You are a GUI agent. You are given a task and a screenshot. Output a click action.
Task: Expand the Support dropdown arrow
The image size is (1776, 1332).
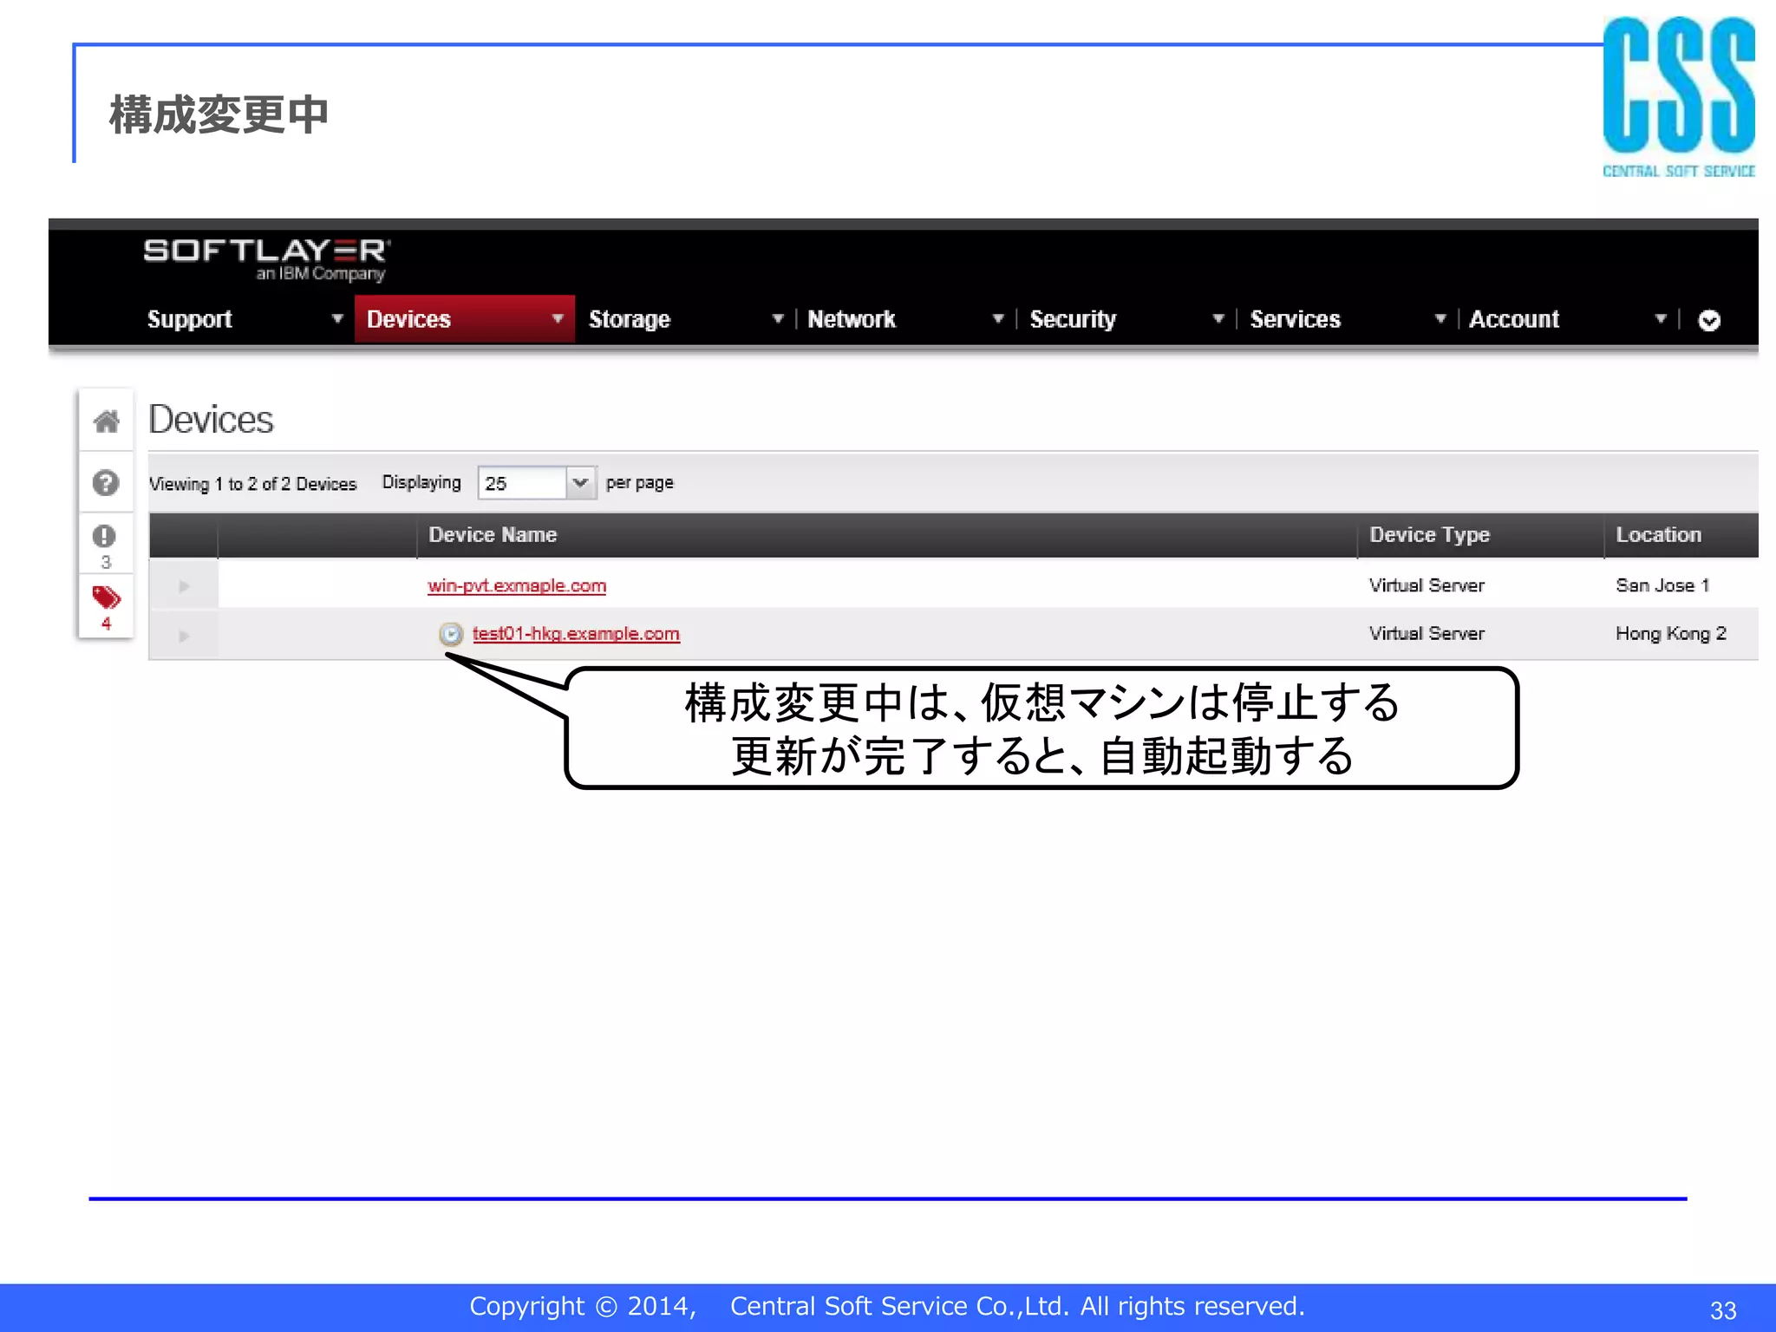tap(337, 319)
